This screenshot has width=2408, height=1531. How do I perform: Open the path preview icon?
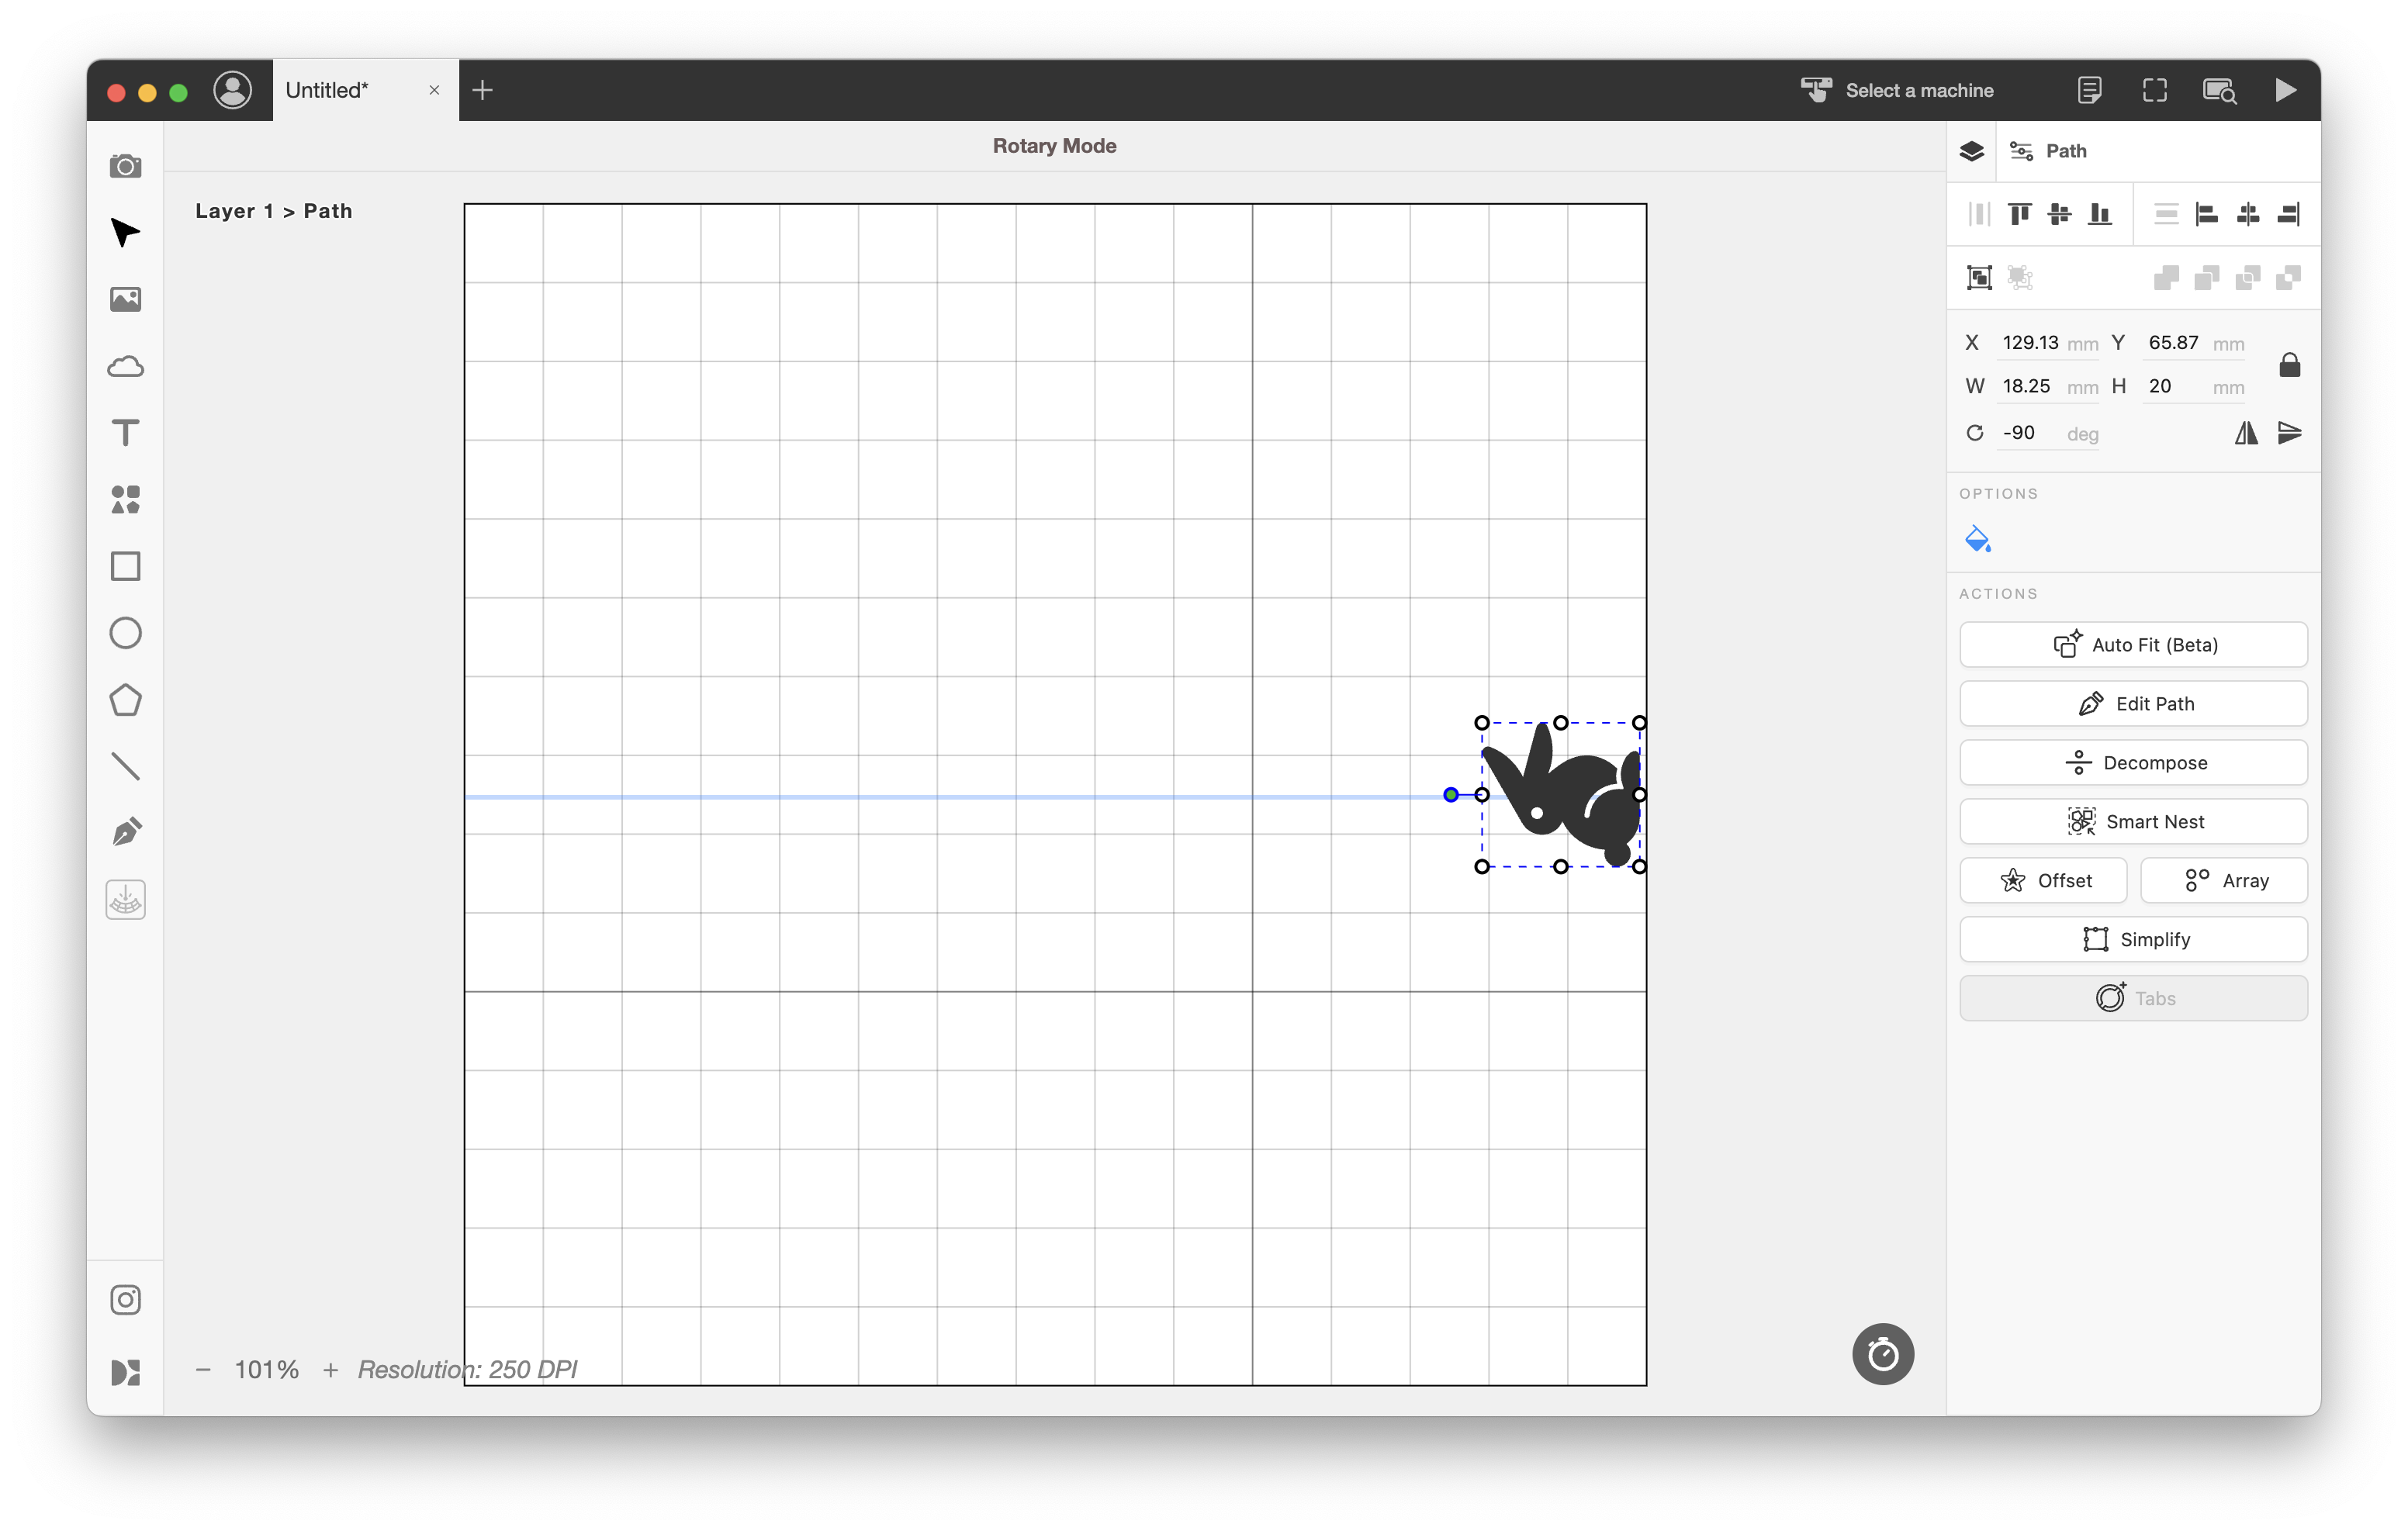pos(2220,90)
